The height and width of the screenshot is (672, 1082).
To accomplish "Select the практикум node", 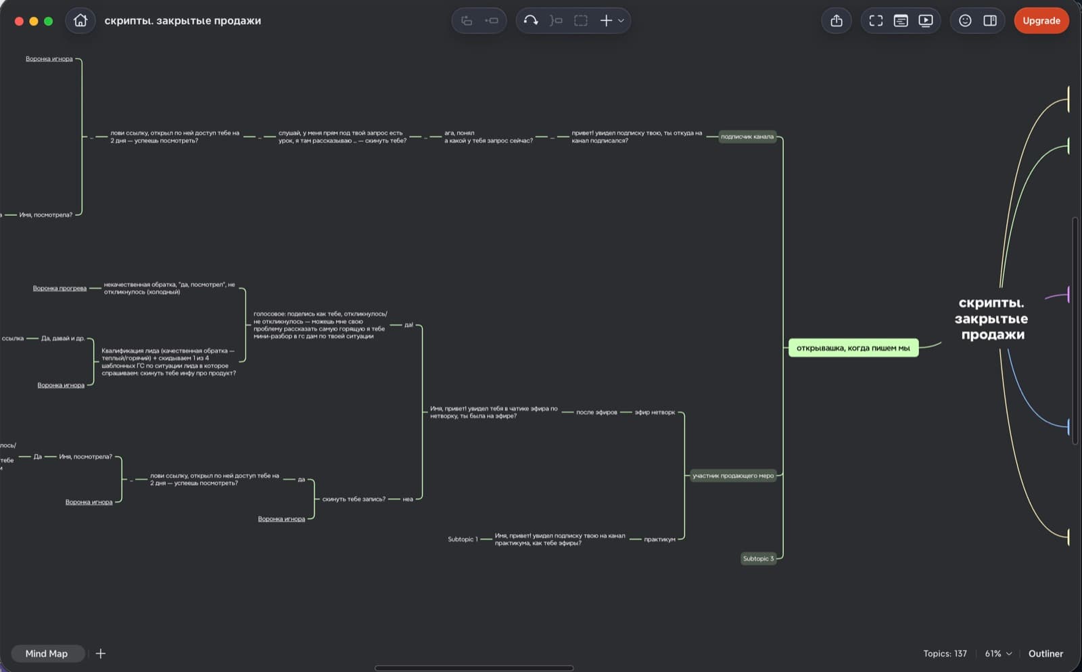I will point(659,539).
